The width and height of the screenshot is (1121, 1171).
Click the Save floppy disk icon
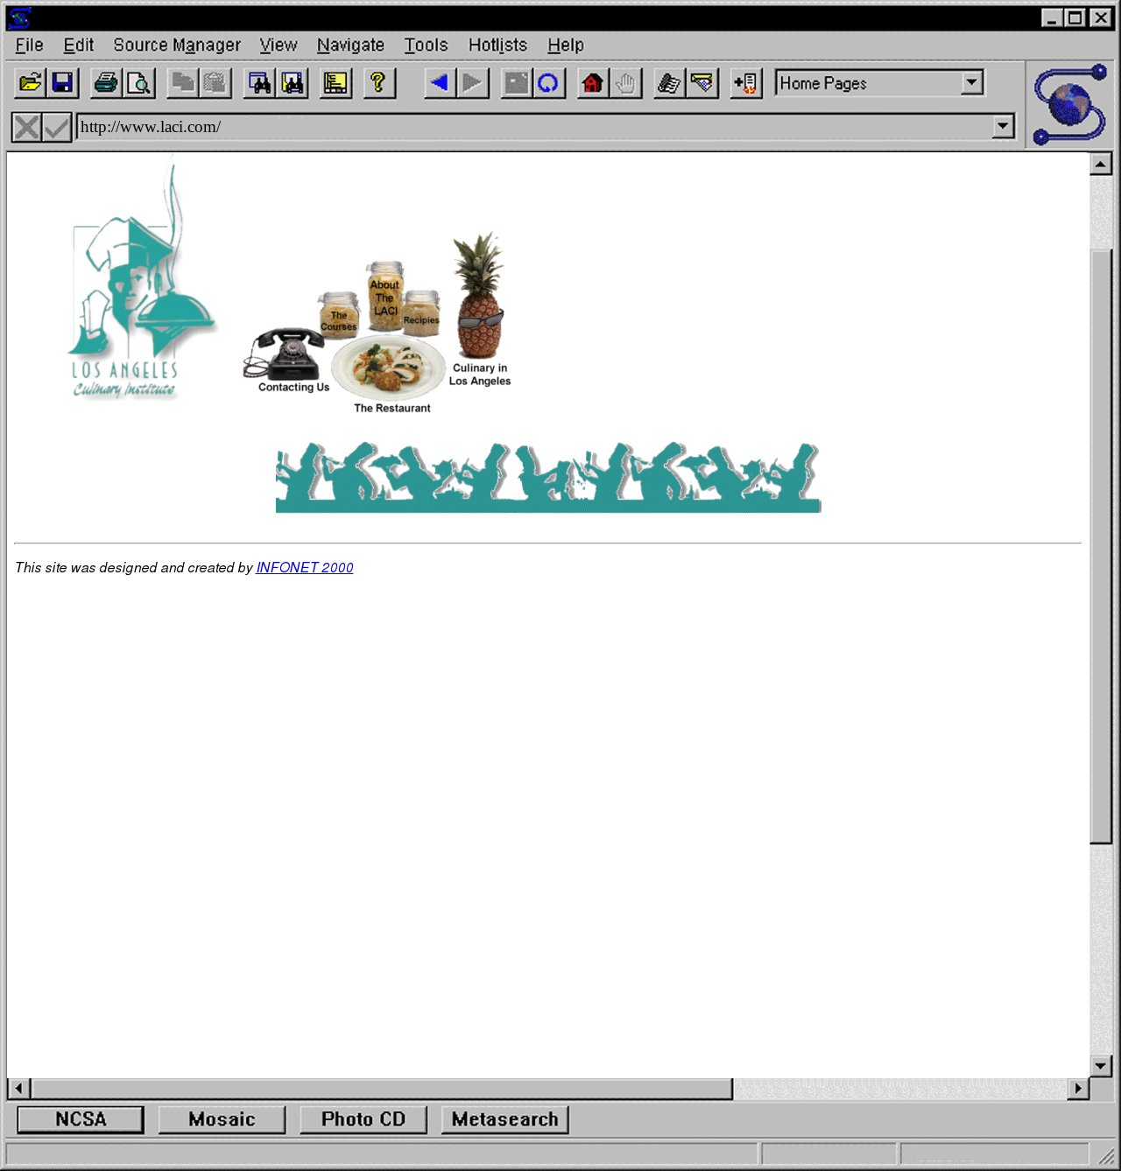click(x=63, y=83)
